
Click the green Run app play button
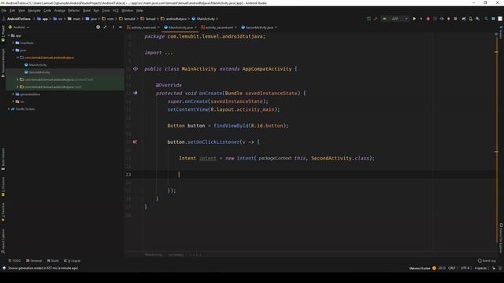(x=414, y=19)
